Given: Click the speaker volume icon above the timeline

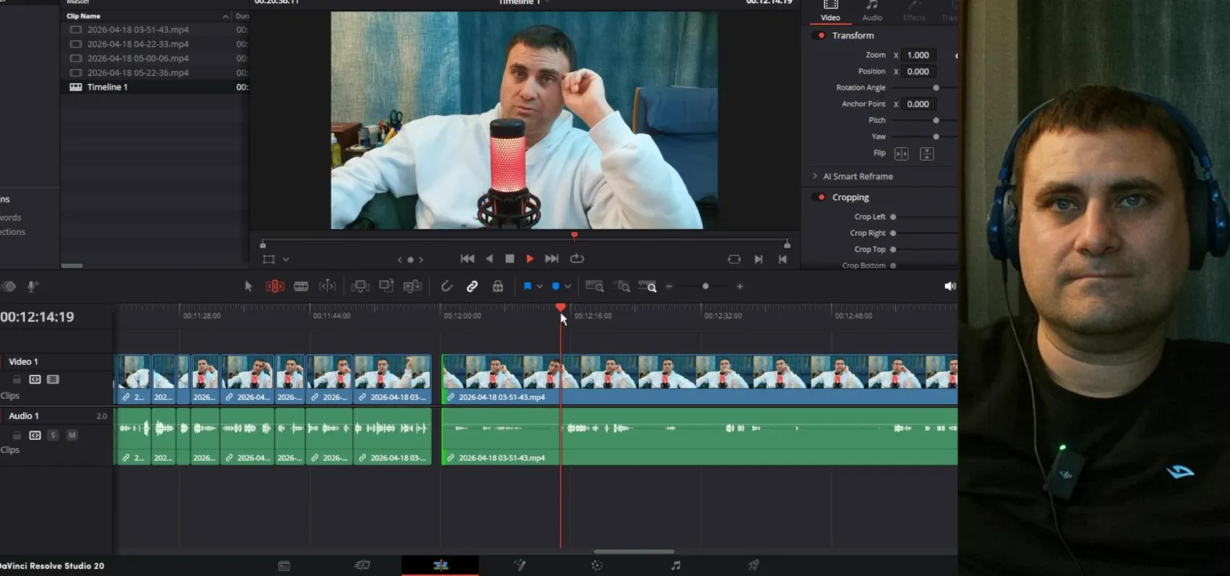Looking at the screenshot, I should click(x=950, y=286).
